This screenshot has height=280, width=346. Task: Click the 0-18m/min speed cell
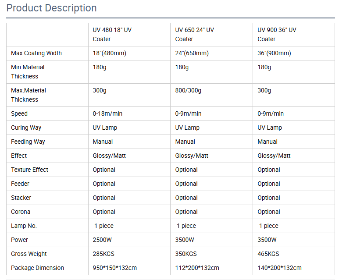(x=107, y=113)
